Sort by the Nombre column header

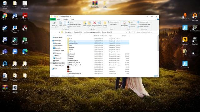69,36
